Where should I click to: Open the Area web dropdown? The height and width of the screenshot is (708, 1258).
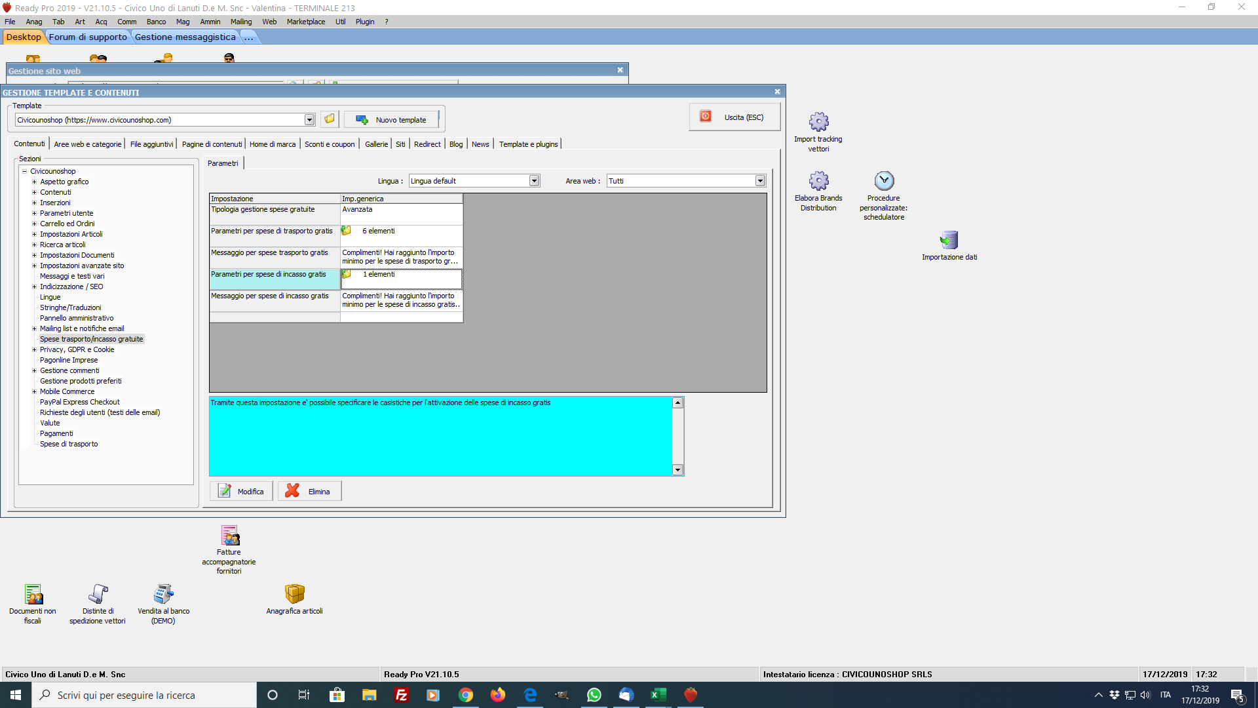coord(760,181)
